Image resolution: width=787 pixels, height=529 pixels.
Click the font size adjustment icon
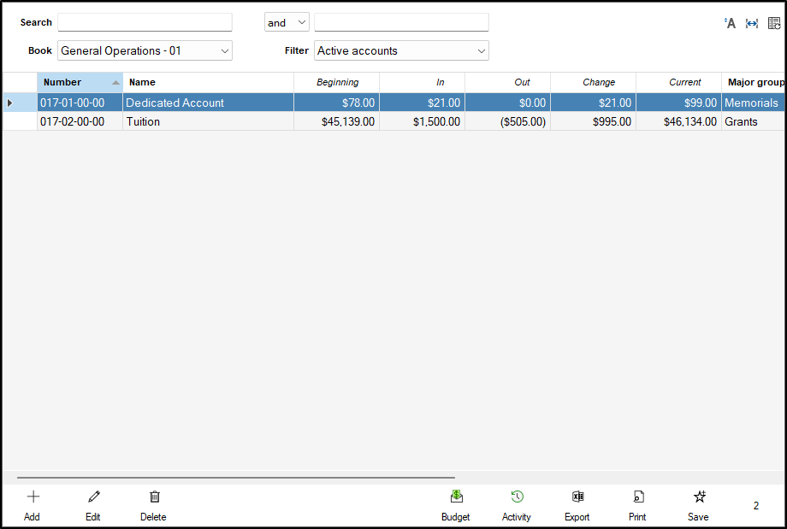[x=730, y=23]
